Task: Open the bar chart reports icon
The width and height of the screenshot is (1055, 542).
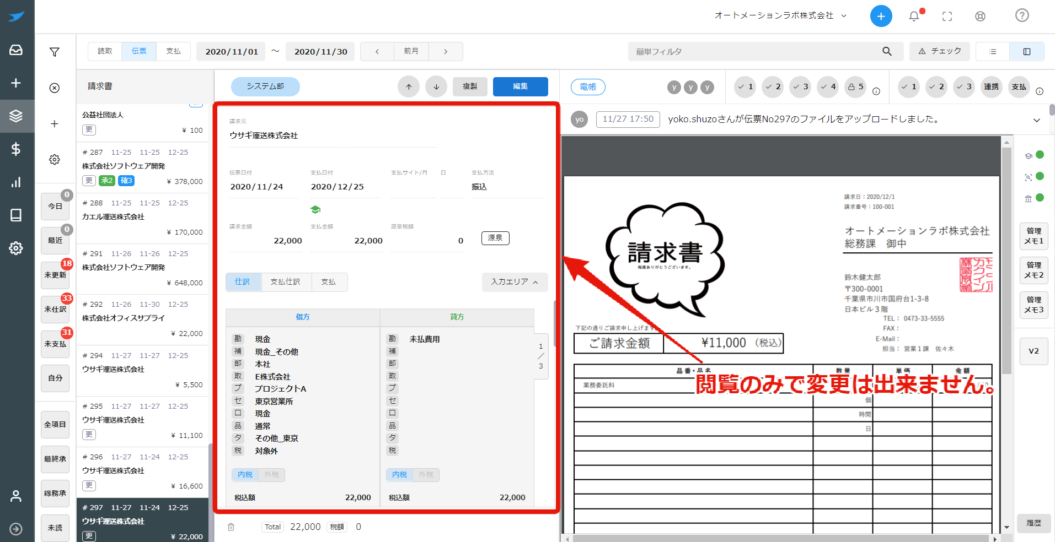Action: click(16, 182)
